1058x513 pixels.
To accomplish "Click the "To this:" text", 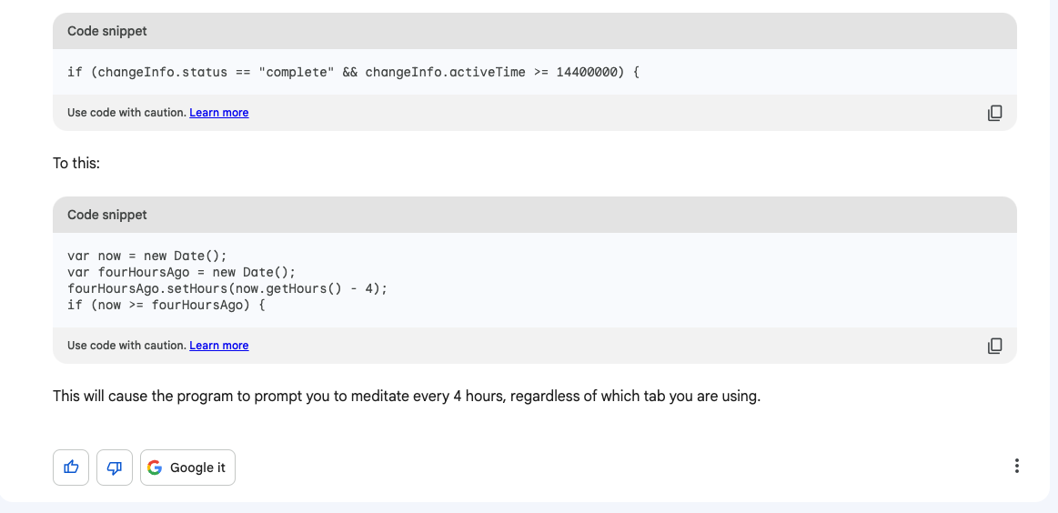I will (x=76, y=164).
